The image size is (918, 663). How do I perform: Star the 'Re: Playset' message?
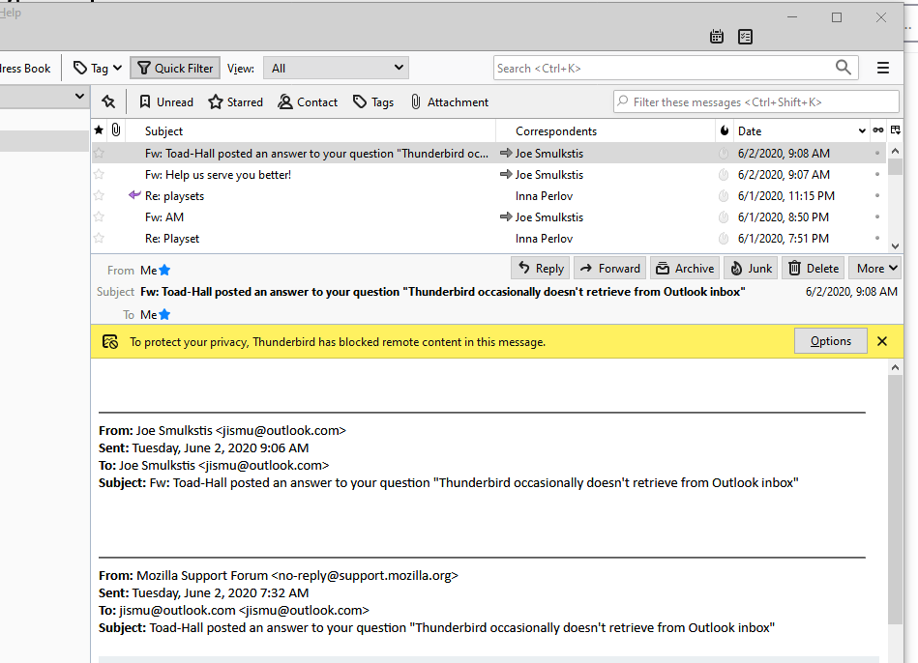click(99, 238)
